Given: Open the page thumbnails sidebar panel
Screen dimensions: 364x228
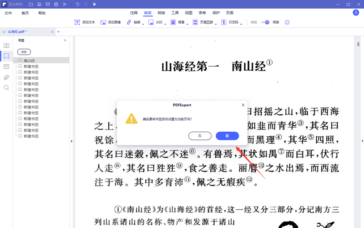Looking at the screenshot, I should click(6, 46).
